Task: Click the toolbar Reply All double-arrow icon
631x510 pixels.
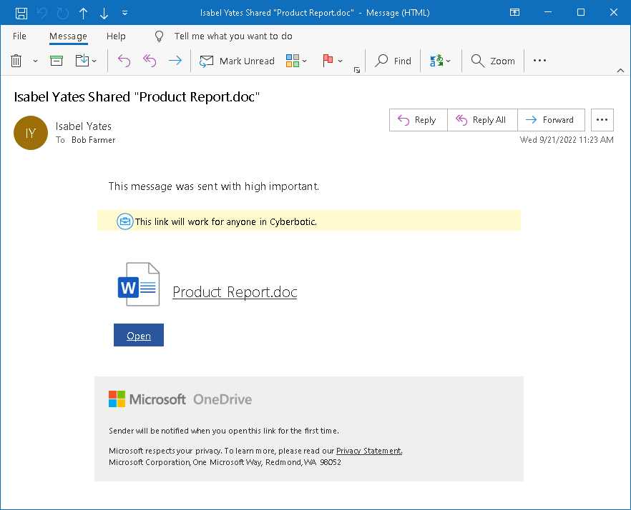Action: (x=150, y=61)
